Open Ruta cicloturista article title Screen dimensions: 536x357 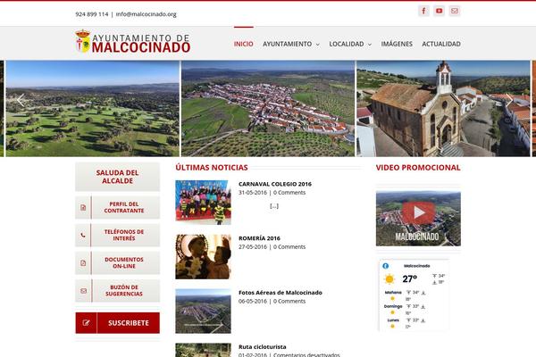[x=262, y=347]
